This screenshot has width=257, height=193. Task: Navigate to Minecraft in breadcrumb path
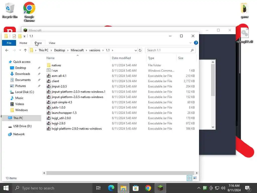(x=77, y=50)
